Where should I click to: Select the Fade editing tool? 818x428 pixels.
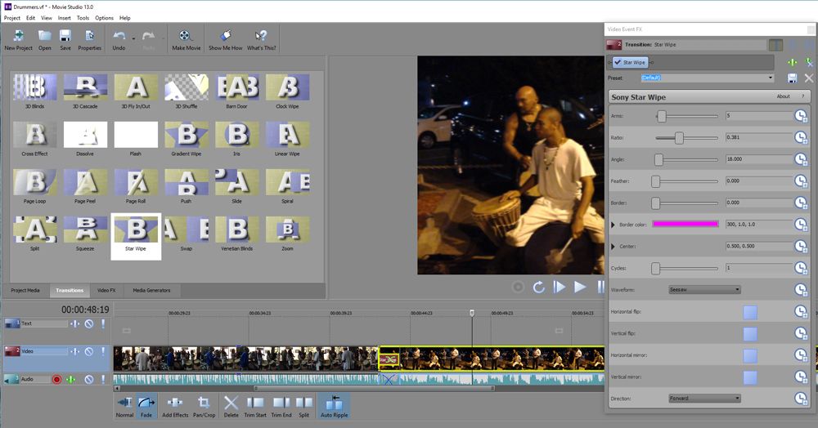coord(147,406)
